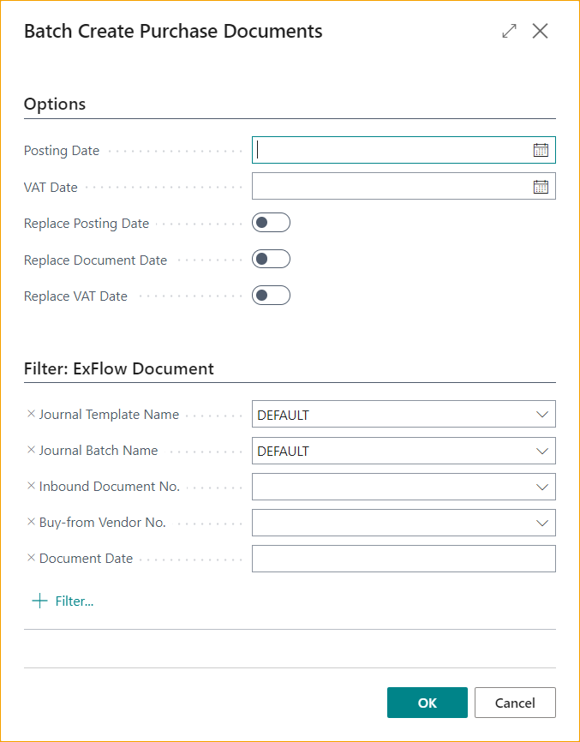Click the VAT Date label
580x742 pixels.
[x=51, y=187]
